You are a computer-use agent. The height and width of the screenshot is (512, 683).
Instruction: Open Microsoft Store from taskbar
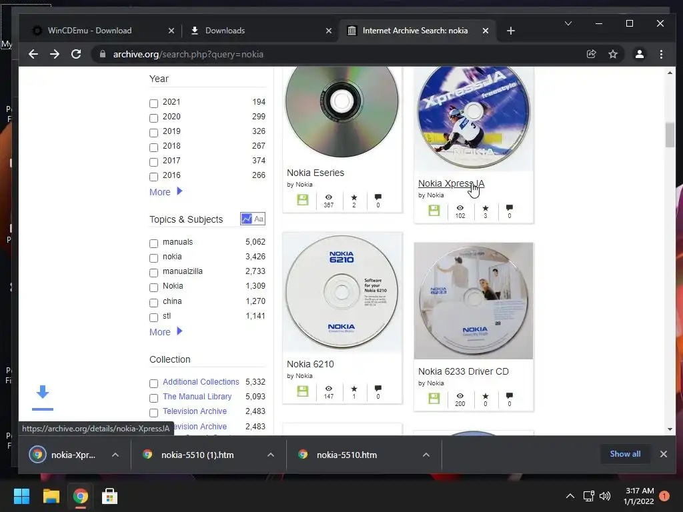pyautogui.click(x=109, y=496)
